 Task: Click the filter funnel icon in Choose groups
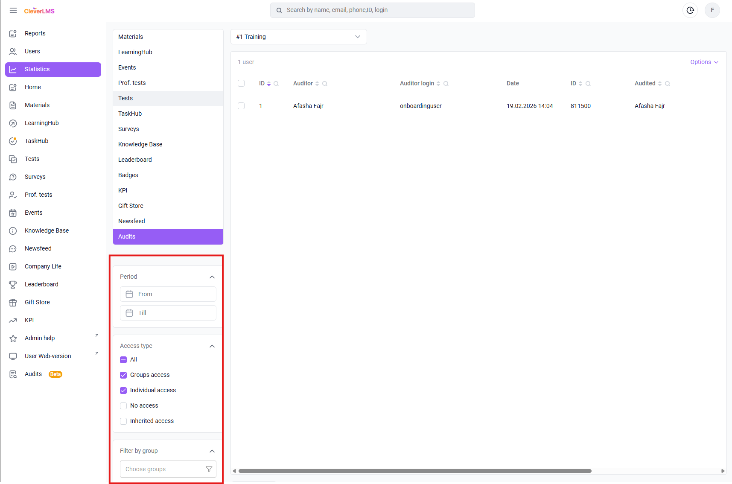pos(209,469)
